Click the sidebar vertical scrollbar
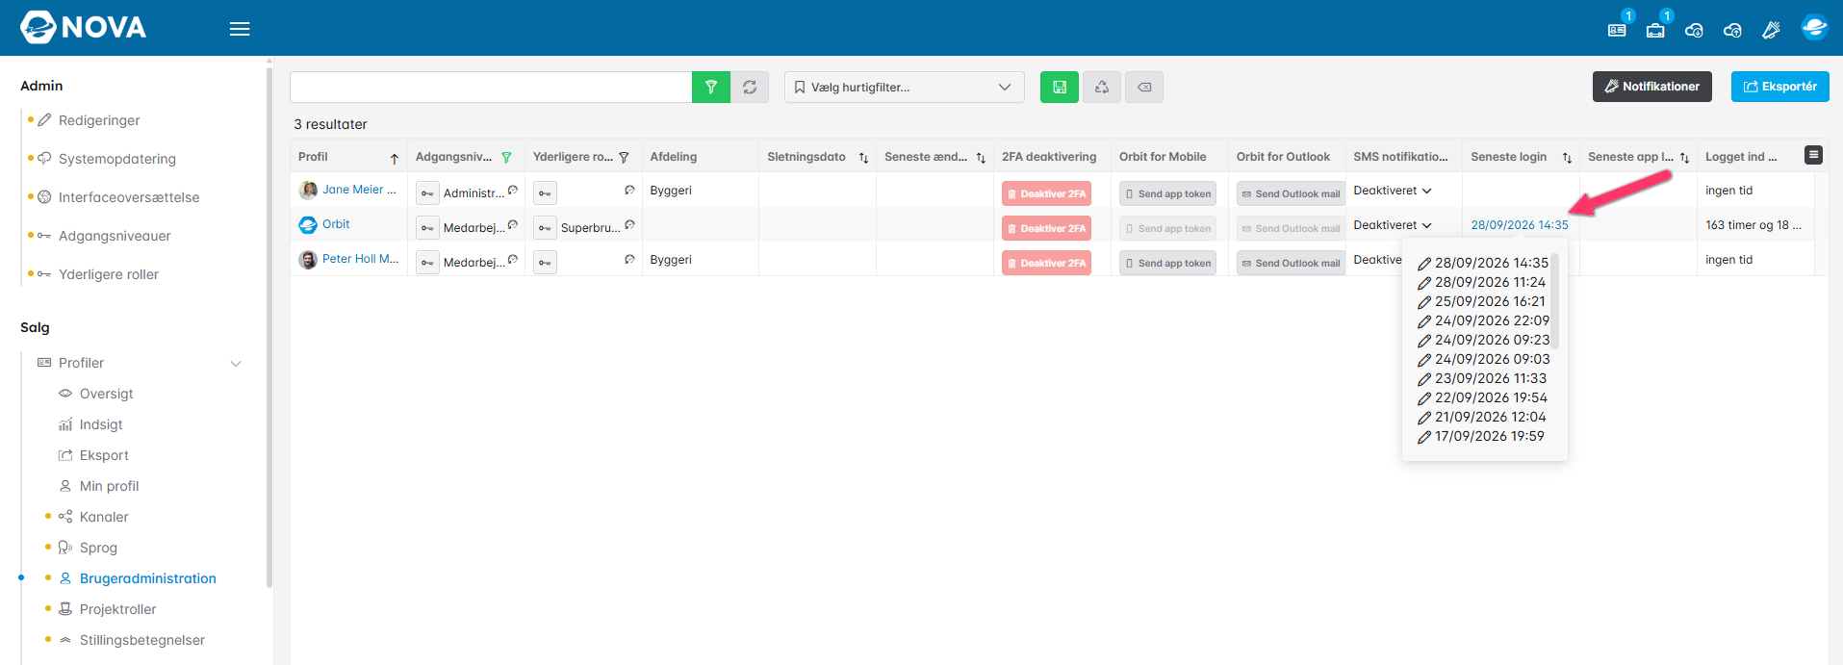1843x665 pixels. click(x=269, y=327)
